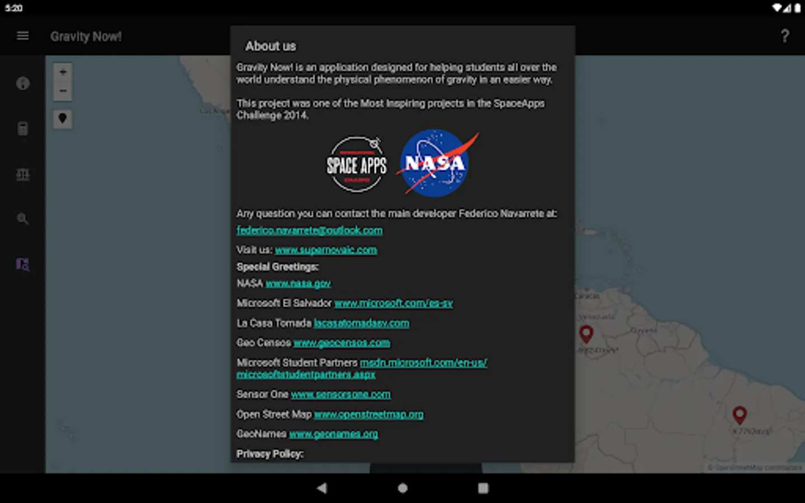Image resolution: width=805 pixels, height=503 pixels.
Task: Click the NASA logo
Action: click(437, 163)
